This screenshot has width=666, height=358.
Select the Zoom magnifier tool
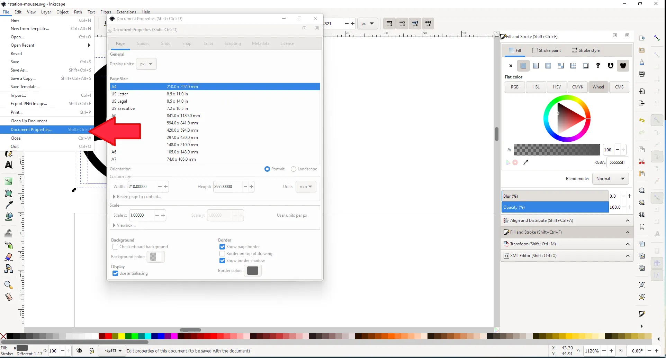pyautogui.click(x=9, y=285)
